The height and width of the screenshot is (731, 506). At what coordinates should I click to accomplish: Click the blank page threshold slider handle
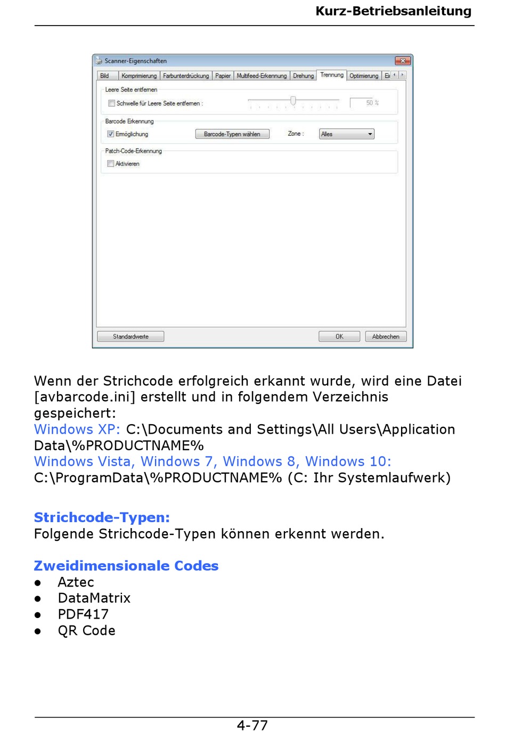[x=293, y=101]
